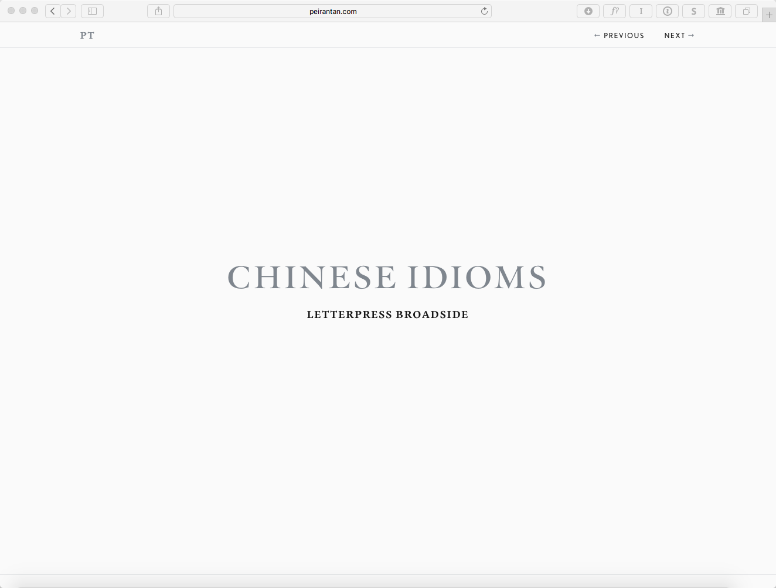Click the red close window button
The width and height of the screenshot is (776, 588).
(11, 11)
